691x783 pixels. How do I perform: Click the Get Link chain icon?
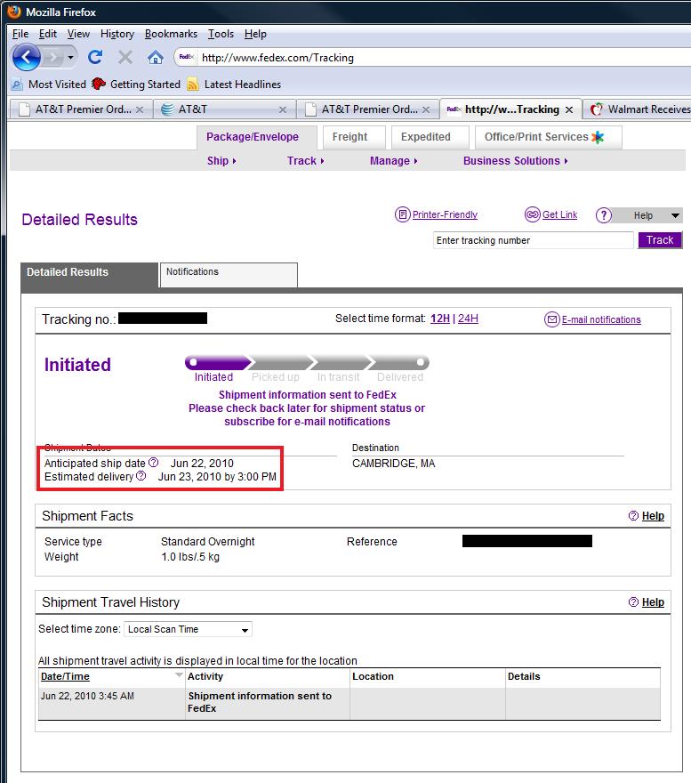tap(533, 214)
